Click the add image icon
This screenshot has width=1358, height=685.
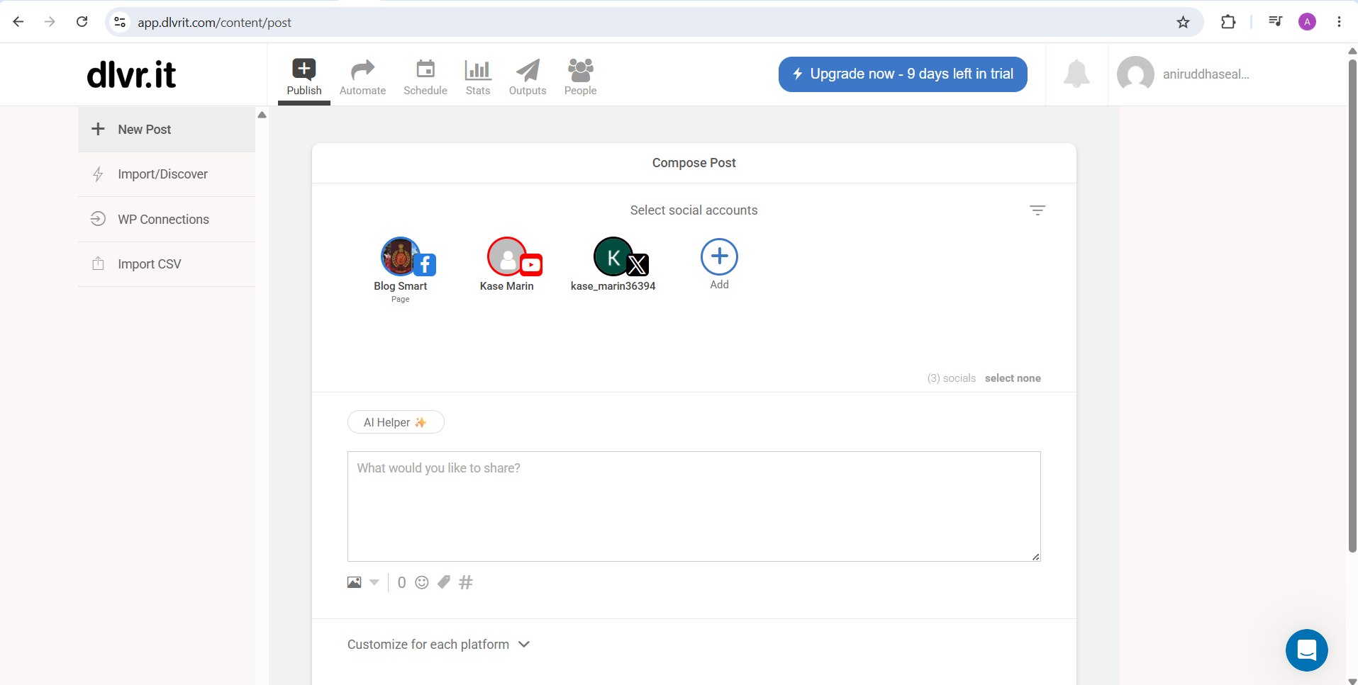[x=354, y=582]
